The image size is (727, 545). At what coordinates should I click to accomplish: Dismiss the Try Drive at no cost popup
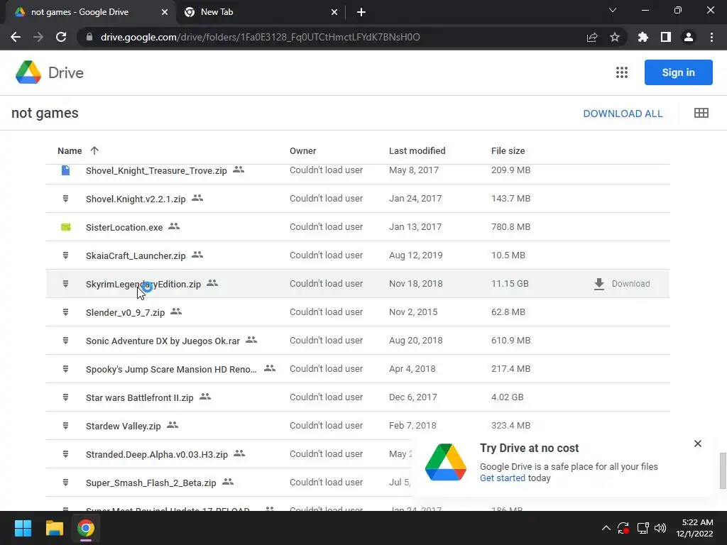[698, 444]
